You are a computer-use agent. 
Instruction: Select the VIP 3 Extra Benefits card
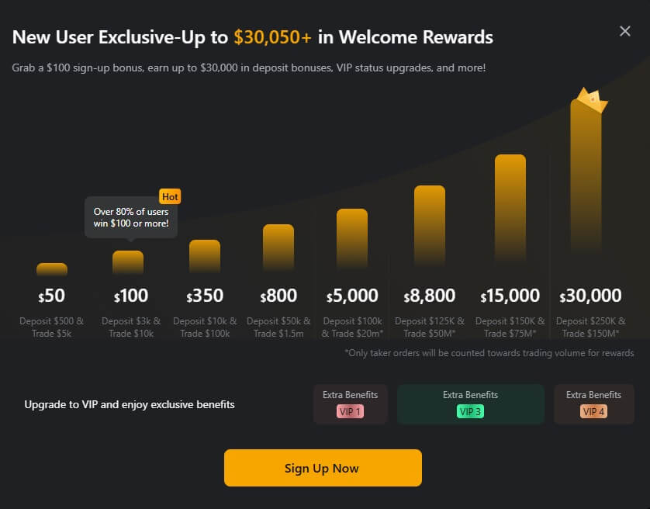click(470, 403)
